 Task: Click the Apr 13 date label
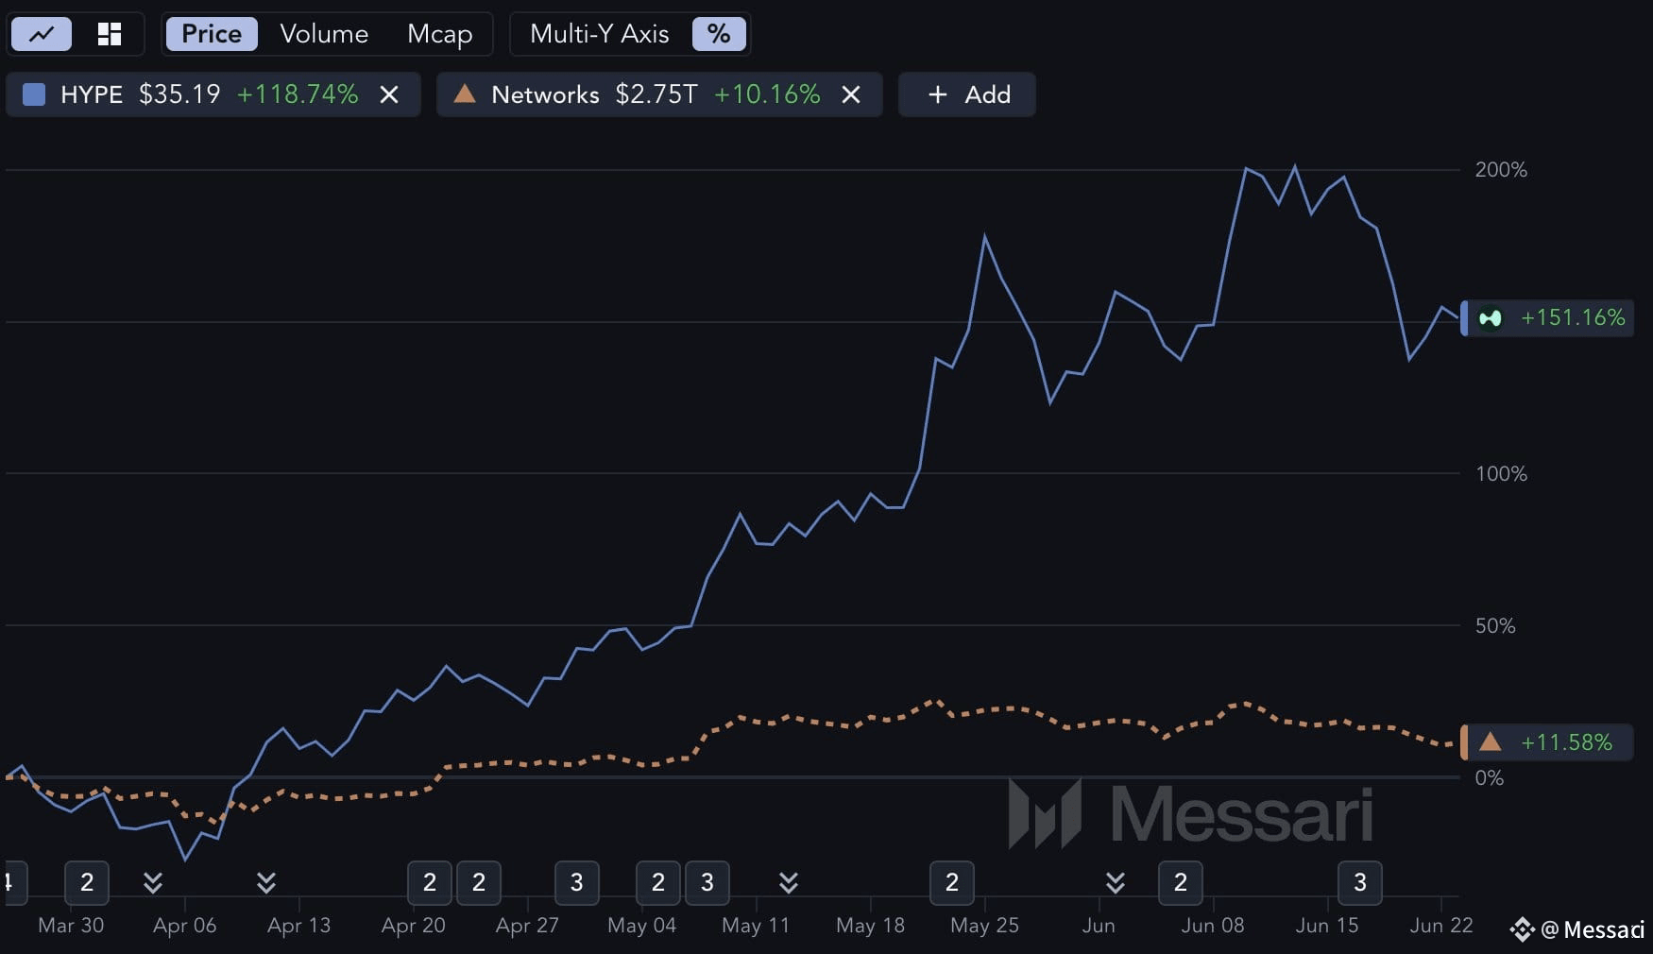(x=299, y=926)
